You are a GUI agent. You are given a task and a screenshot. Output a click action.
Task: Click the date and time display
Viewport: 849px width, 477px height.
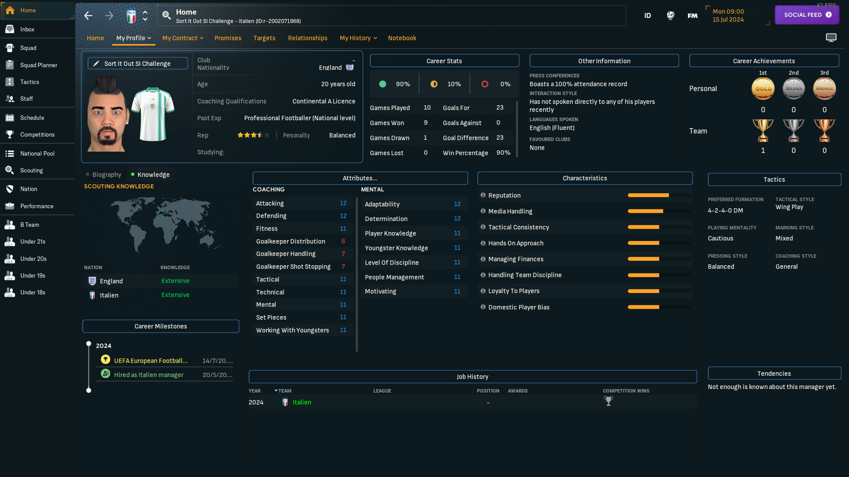pyautogui.click(x=728, y=15)
